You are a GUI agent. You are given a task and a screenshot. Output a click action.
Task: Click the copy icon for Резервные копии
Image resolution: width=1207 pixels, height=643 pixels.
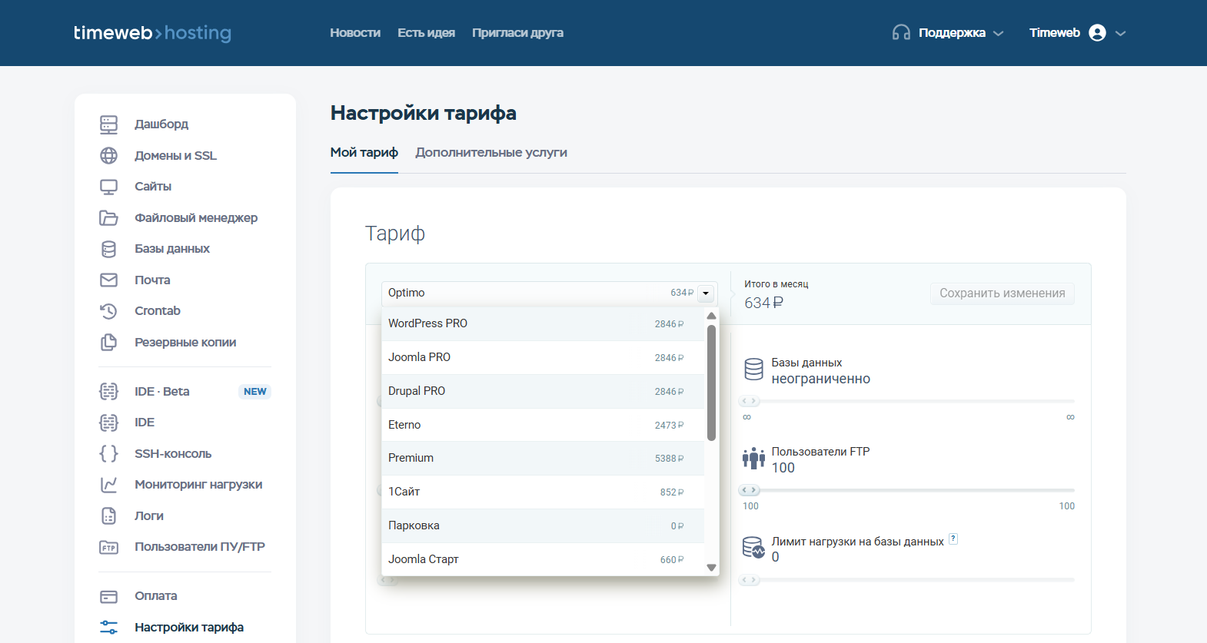[x=109, y=343]
